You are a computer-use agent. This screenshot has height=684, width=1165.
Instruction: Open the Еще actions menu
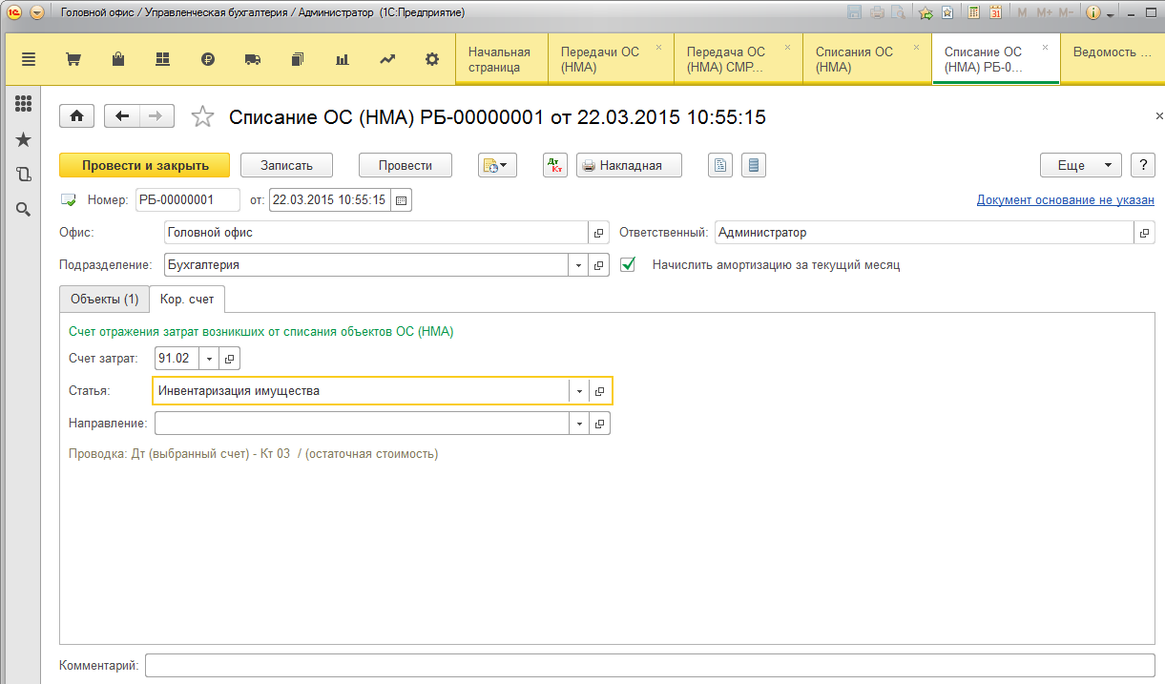pyautogui.click(x=1080, y=165)
